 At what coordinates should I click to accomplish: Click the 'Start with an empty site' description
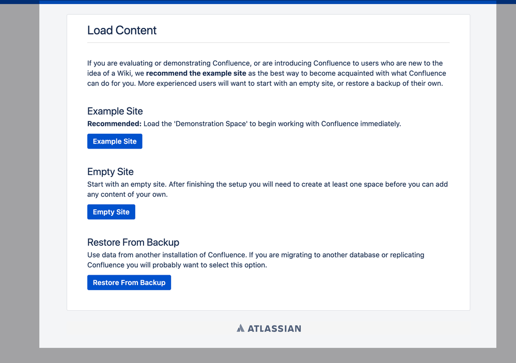tap(268, 189)
